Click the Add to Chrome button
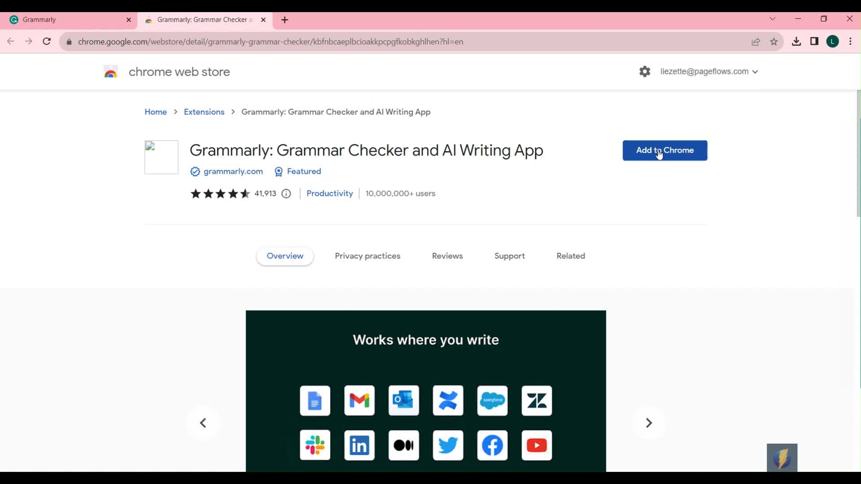The image size is (861, 484). [665, 151]
